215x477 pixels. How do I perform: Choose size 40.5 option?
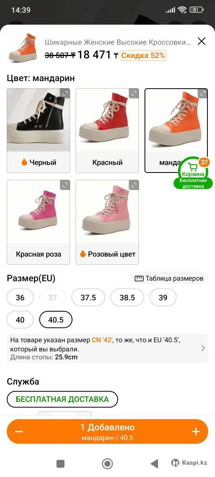56,320
